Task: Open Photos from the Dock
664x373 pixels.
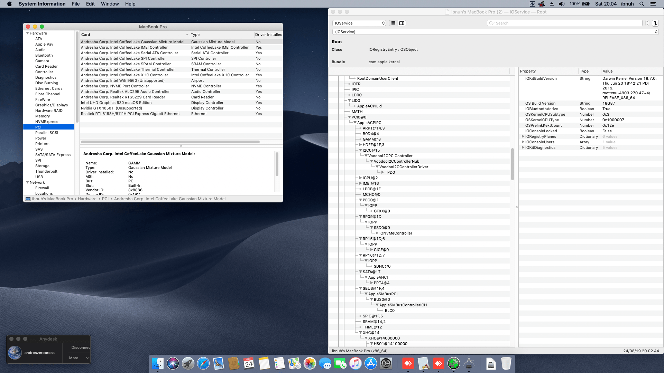Action: pos(310,363)
